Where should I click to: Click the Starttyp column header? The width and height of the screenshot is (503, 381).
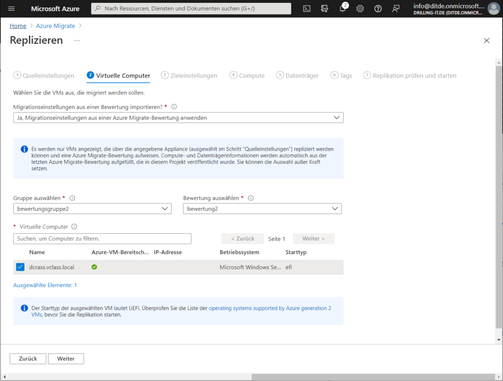pyautogui.click(x=296, y=253)
